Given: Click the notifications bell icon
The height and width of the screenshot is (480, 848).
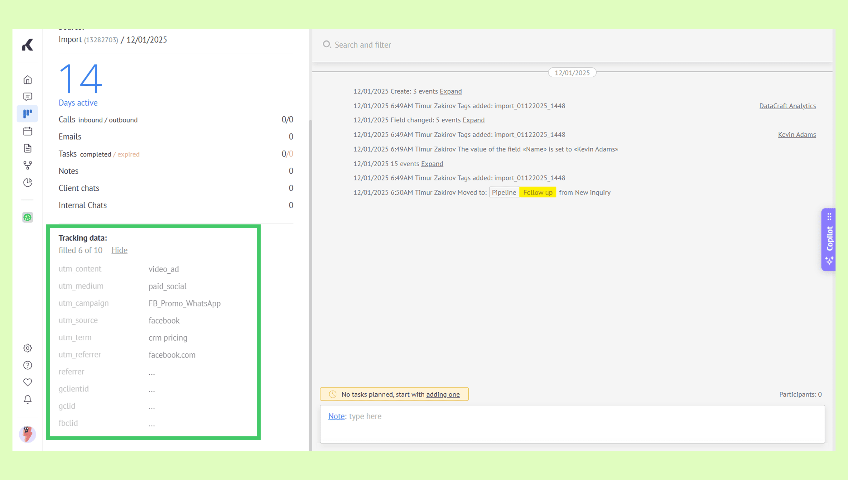Looking at the screenshot, I should pyautogui.click(x=28, y=400).
